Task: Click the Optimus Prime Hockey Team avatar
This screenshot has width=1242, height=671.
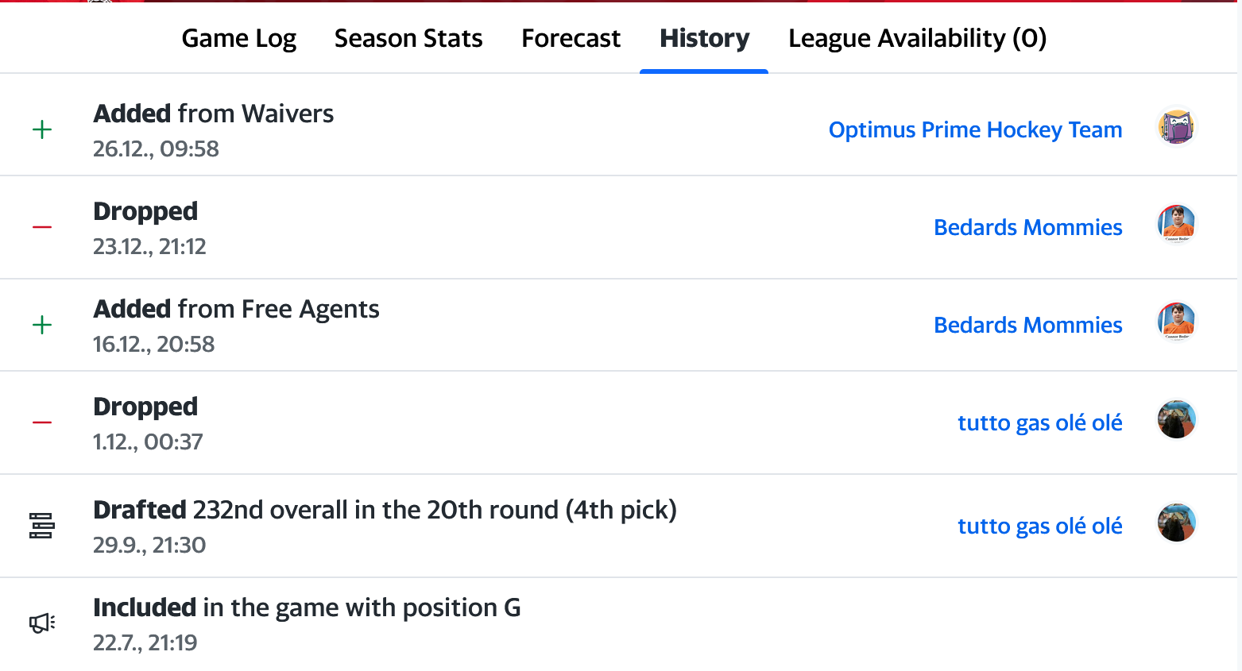Action: tap(1176, 127)
